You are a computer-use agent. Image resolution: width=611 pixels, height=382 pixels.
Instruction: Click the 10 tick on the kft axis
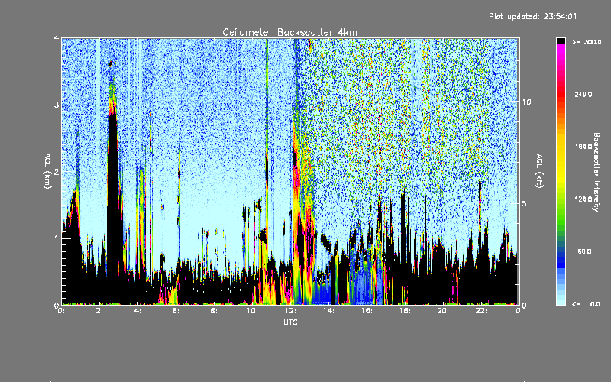526,102
